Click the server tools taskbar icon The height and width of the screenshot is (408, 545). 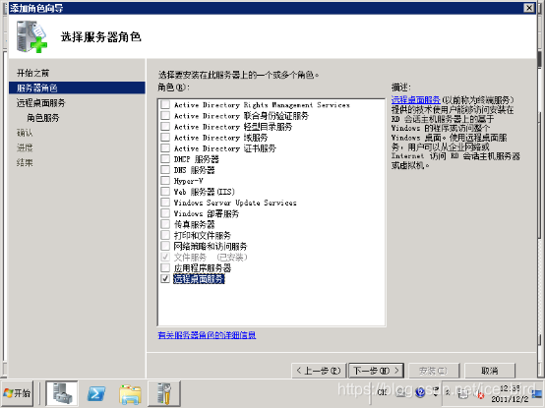pos(164,393)
